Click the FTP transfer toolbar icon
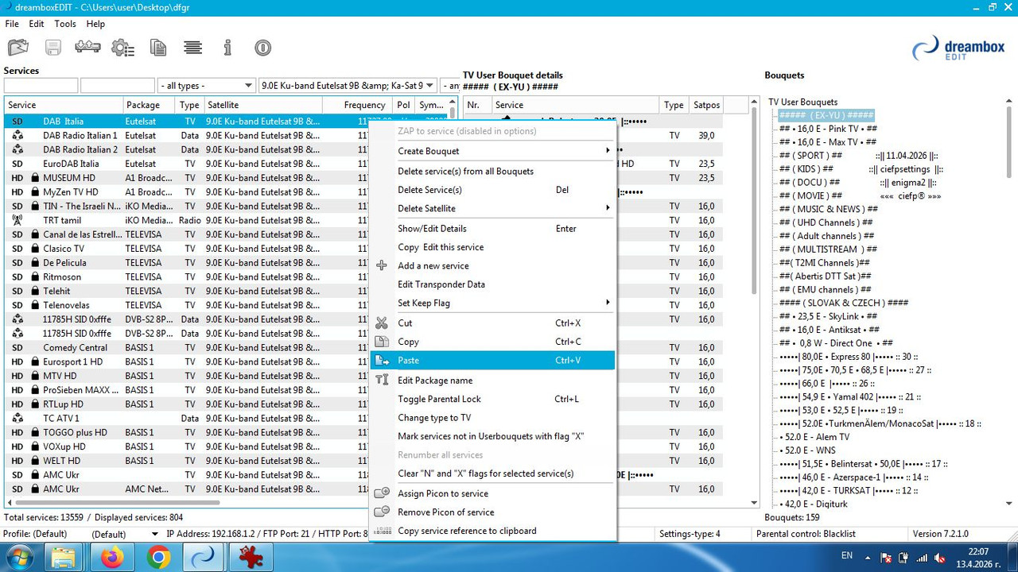Image resolution: width=1018 pixels, height=572 pixels. click(x=87, y=48)
